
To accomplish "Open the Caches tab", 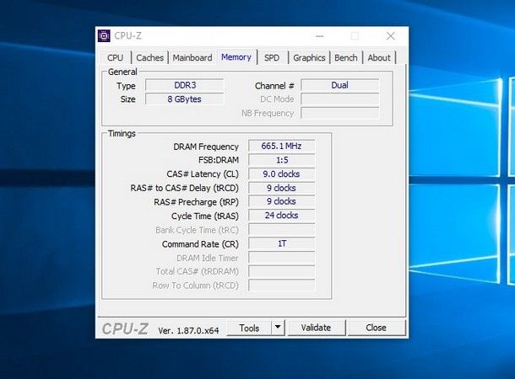I will click(x=149, y=57).
